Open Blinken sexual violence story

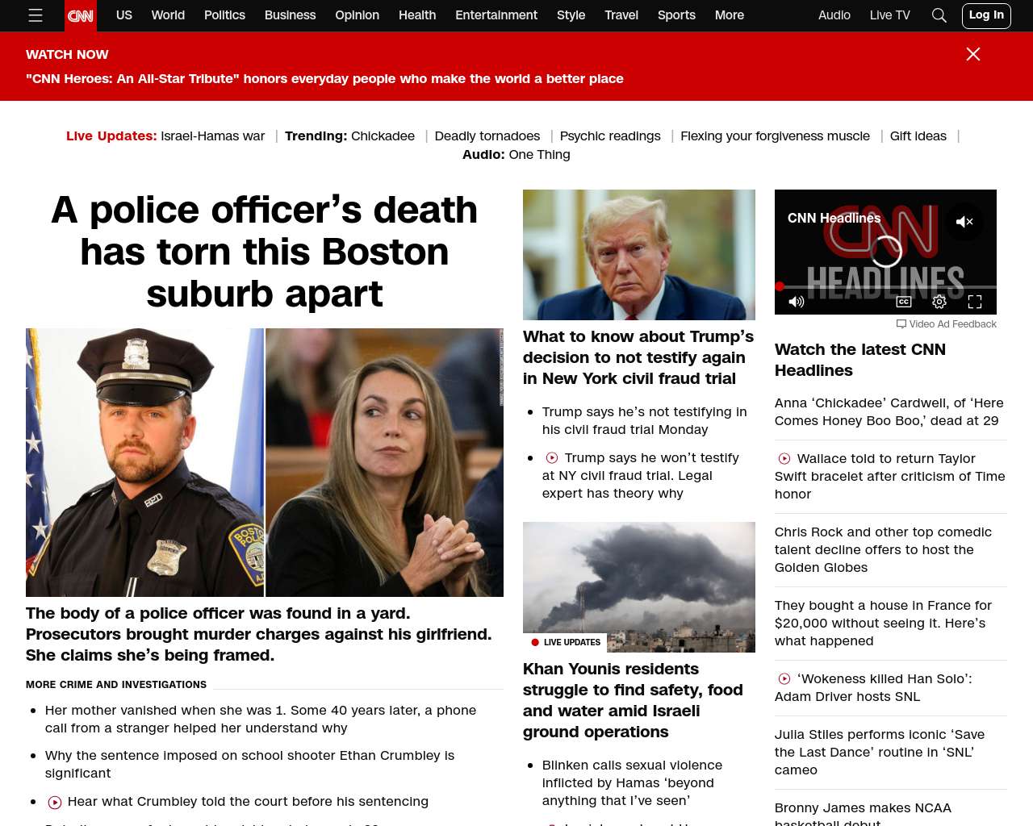(x=632, y=782)
